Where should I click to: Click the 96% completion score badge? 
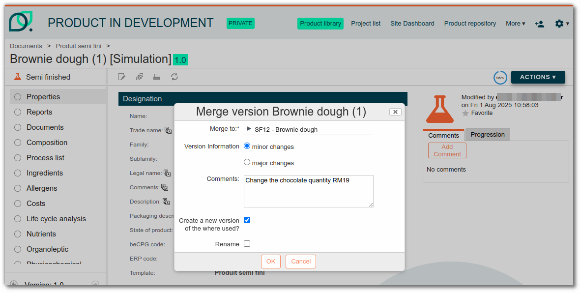click(500, 77)
